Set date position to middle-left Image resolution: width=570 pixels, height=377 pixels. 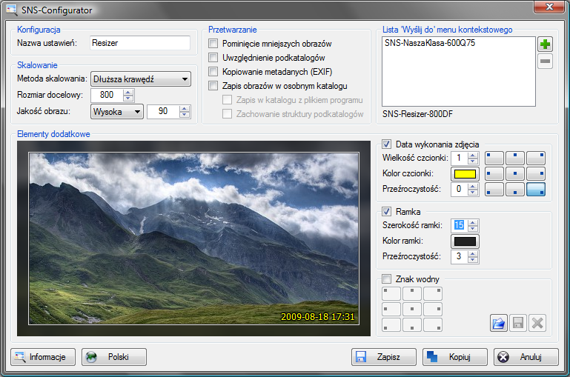[x=494, y=174]
